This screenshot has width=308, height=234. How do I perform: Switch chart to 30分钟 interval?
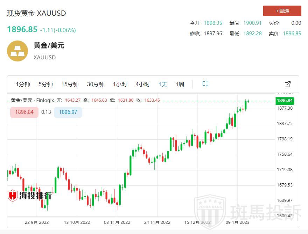click(x=96, y=84)
